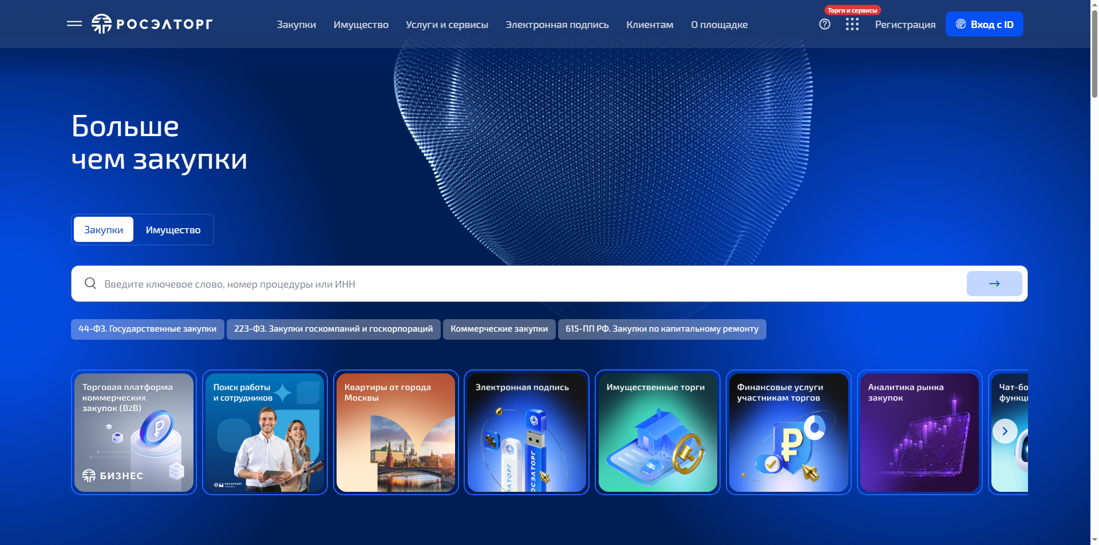1099x545 pixels.
Task: Click the Регистрация link
Action: coord(905,25)
